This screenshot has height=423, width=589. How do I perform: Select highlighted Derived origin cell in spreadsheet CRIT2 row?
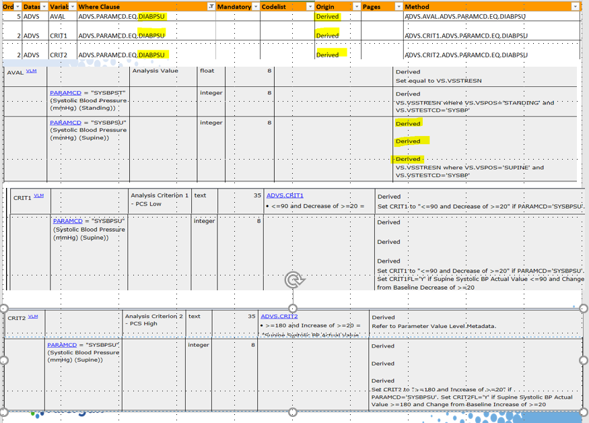click(338, 50)
